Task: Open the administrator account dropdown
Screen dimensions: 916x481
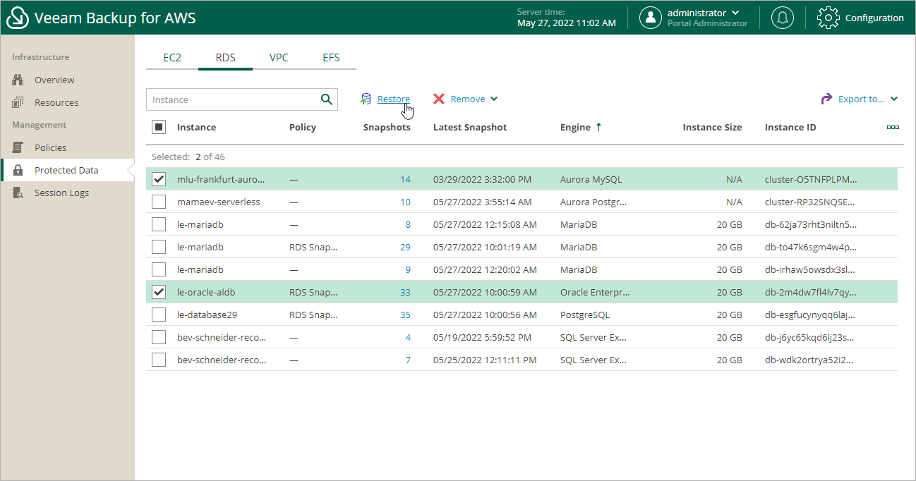Action: [x=736, y=13]
